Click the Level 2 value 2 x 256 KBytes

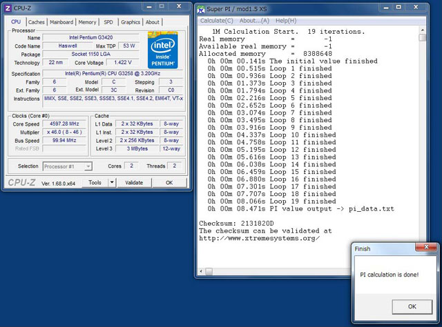coord(137,140)
